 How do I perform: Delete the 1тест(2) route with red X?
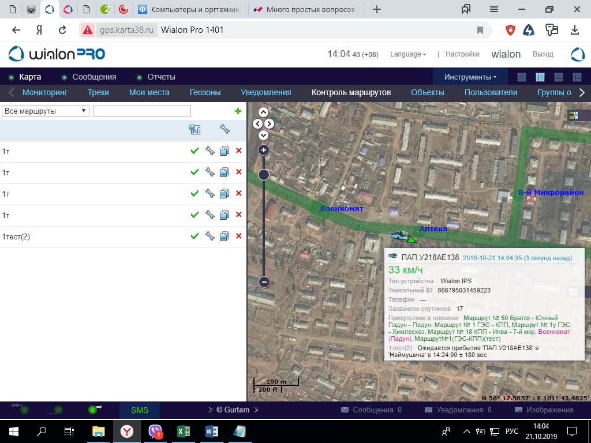pyautogui.click(x=238, y=236)
